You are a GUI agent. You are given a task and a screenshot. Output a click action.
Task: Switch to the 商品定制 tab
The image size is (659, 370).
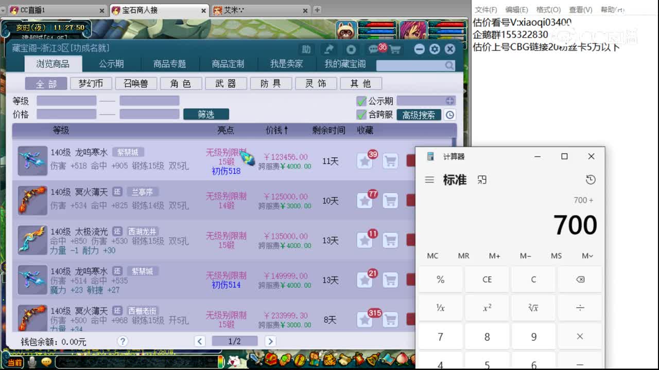tap(228, 64)
